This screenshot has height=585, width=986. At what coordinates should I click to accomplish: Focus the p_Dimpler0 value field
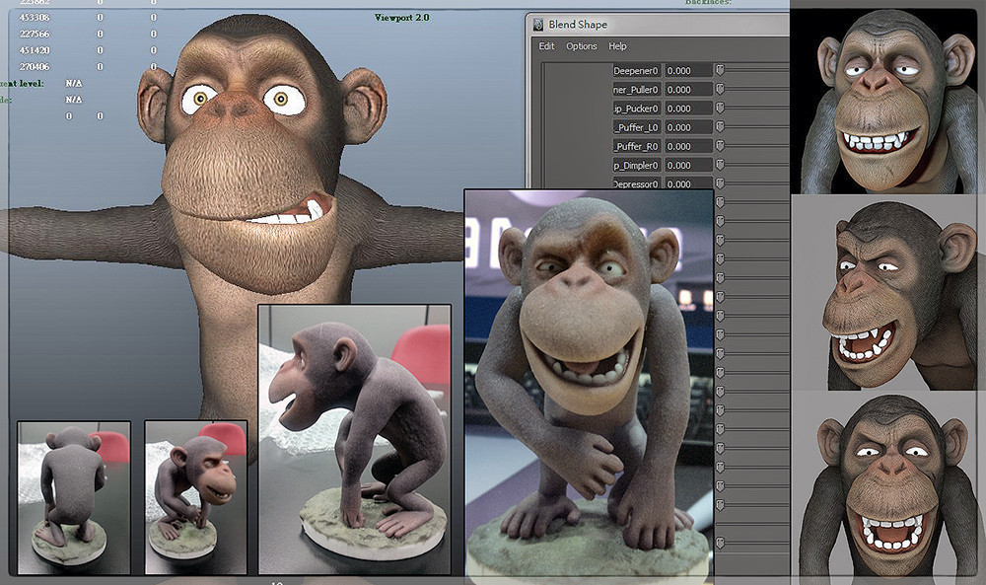688,165
